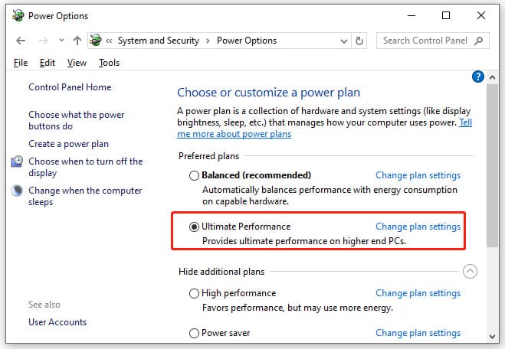Select the High performance plan

click(195, 293)
